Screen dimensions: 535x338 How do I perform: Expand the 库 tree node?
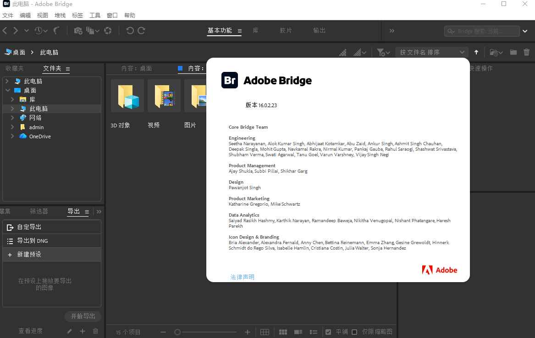point(12,99)
